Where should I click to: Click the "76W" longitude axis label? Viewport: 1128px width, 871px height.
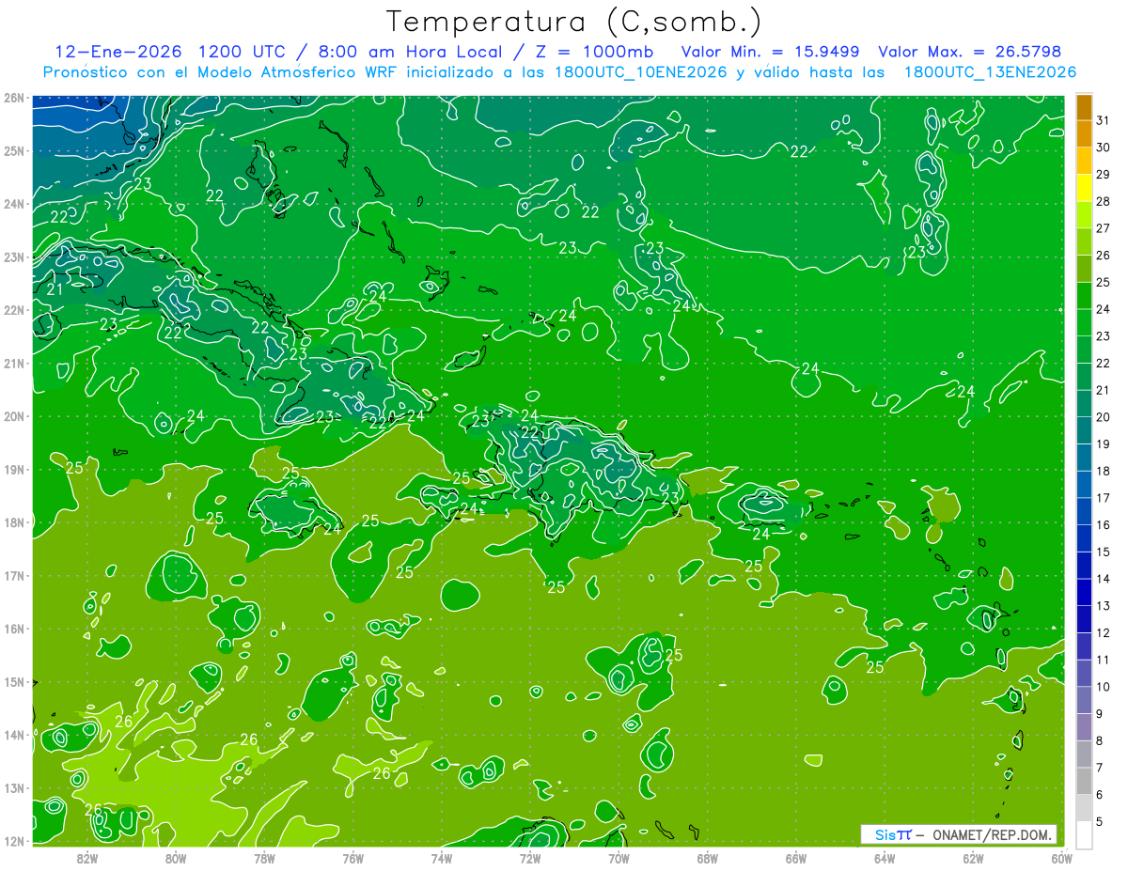352,858
